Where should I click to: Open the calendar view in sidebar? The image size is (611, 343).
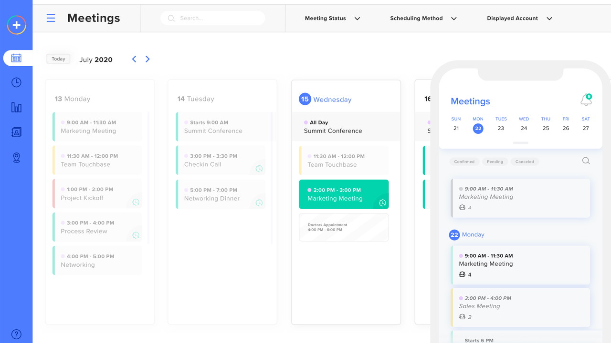(16, 58)
